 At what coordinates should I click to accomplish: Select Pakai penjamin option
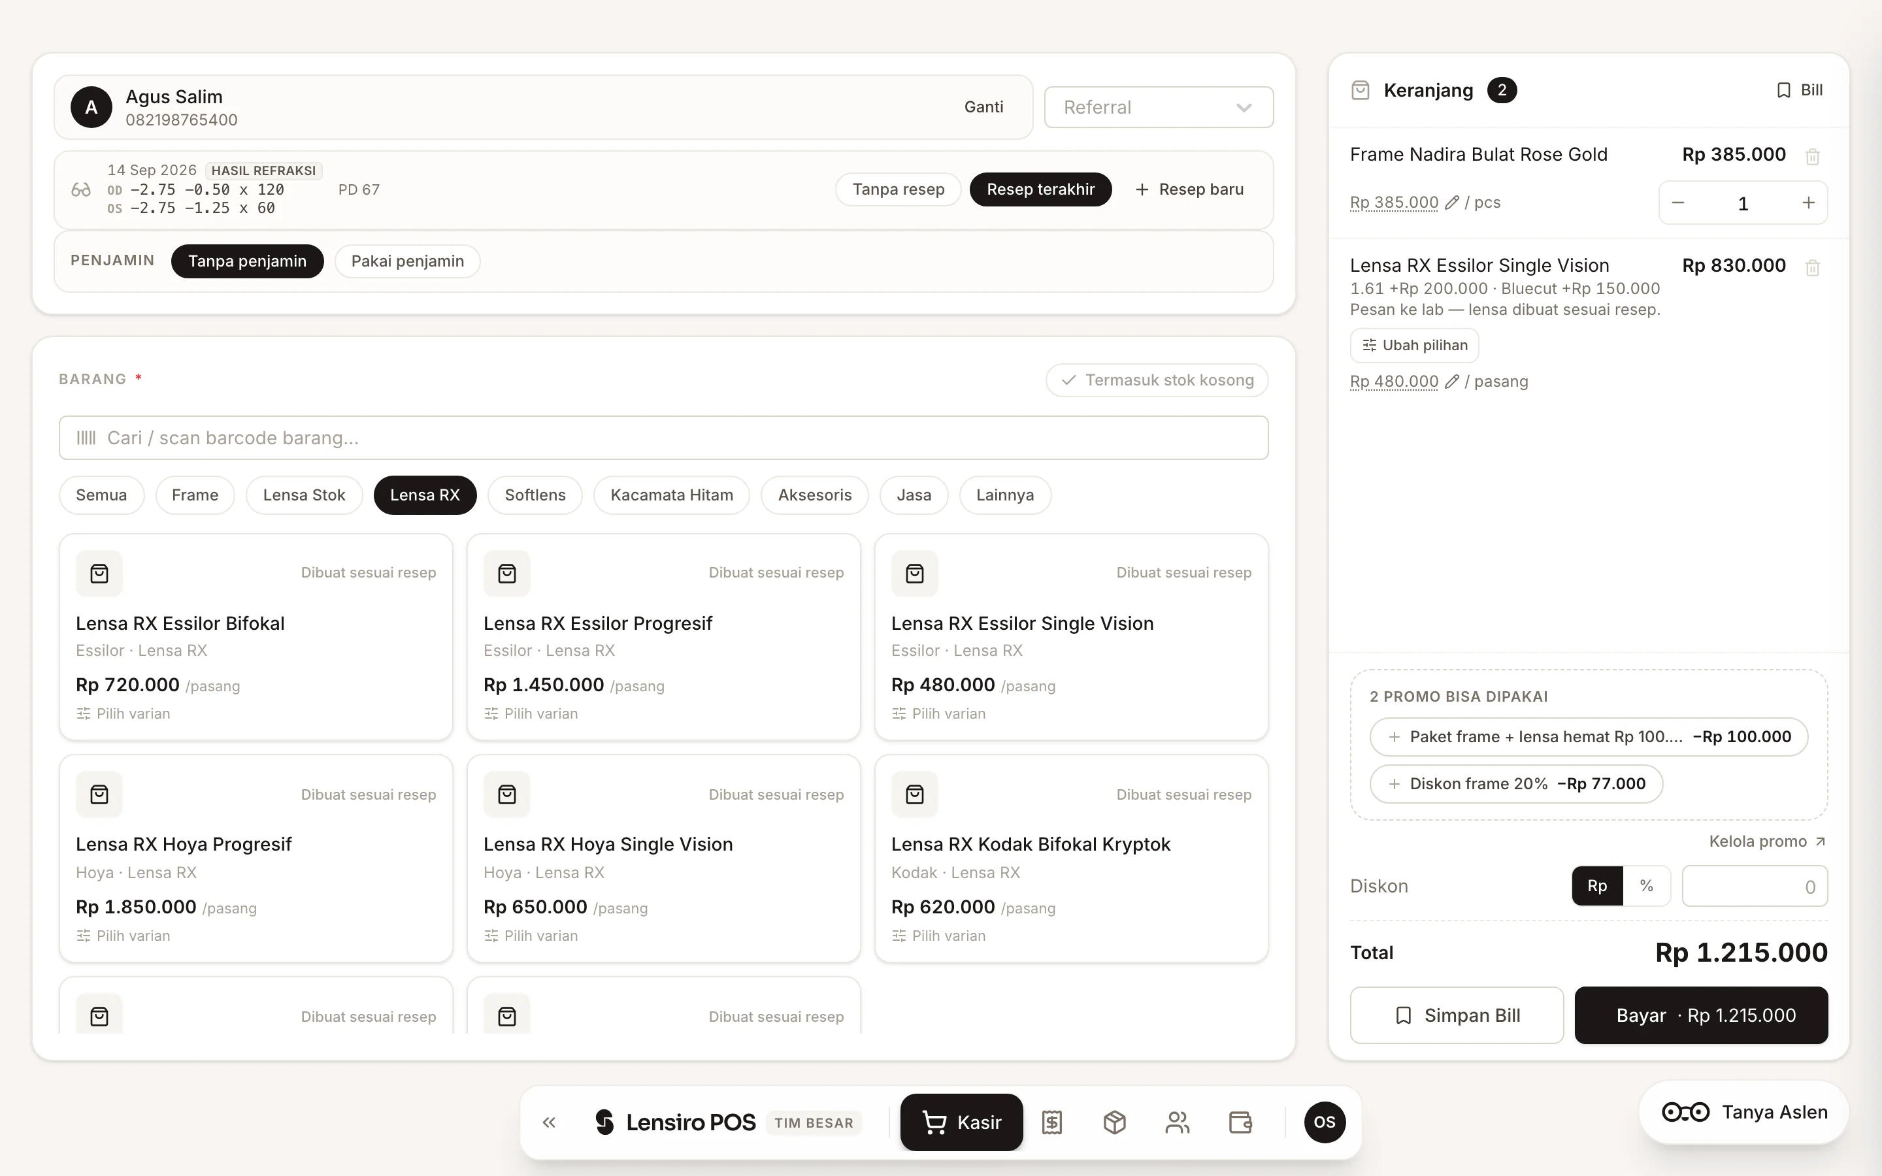click(x=408, y=261)
